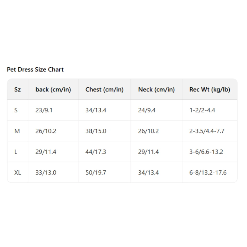The height and width of the screenshot is (247, 247).
Task: Click the back (cm/in) column header
Action: tap(53, 90)
